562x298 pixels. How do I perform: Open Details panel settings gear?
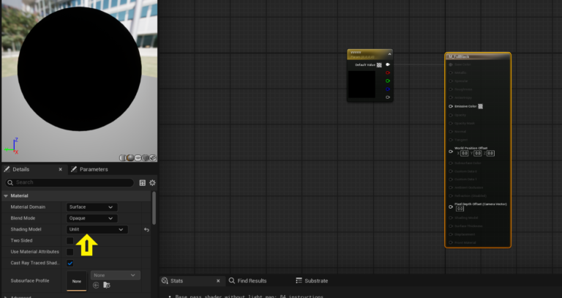(152, 182)
